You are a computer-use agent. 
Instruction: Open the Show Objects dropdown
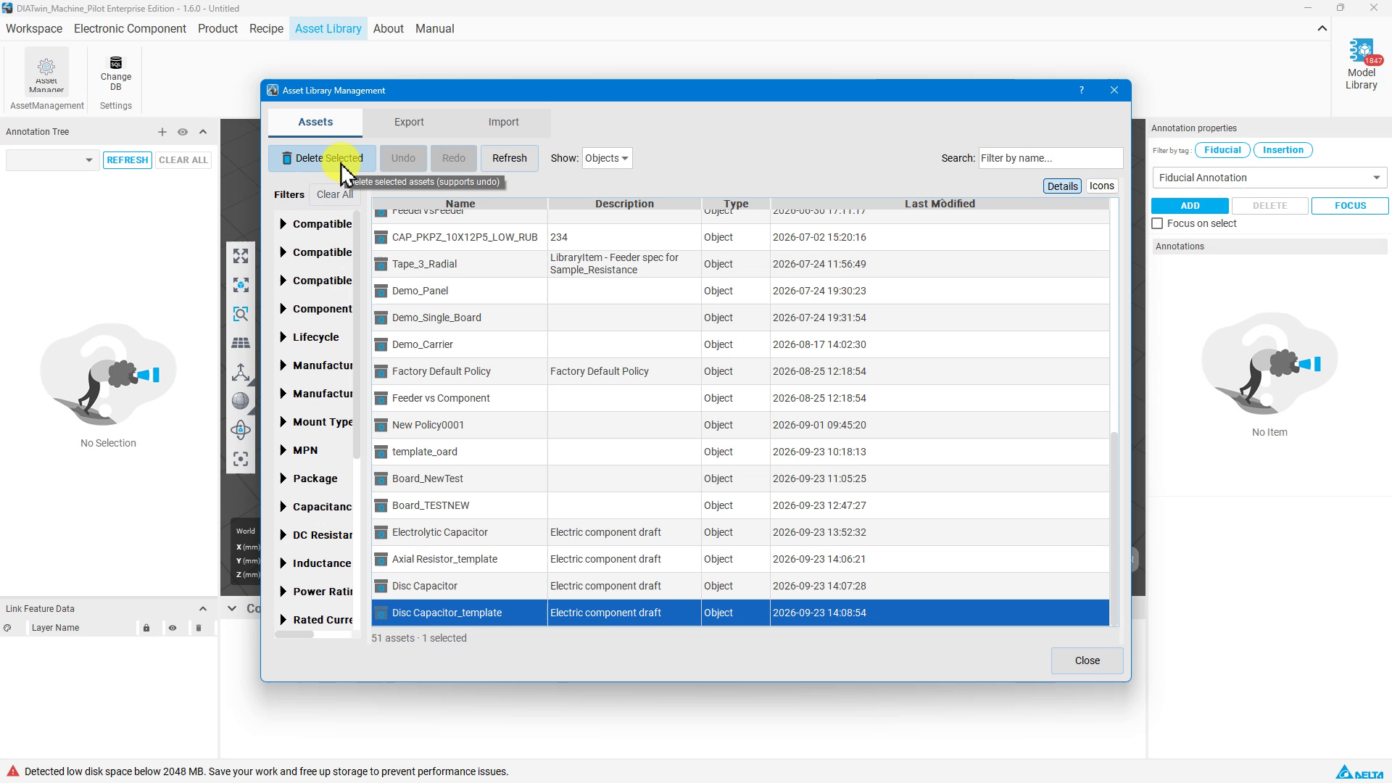pos(607,158)
